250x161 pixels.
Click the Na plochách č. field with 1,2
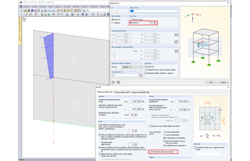[x=125, y=75]
